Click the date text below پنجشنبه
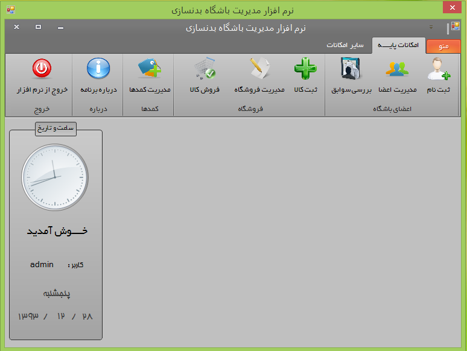This screenshot has height=351, width=467. coord(55,317)
